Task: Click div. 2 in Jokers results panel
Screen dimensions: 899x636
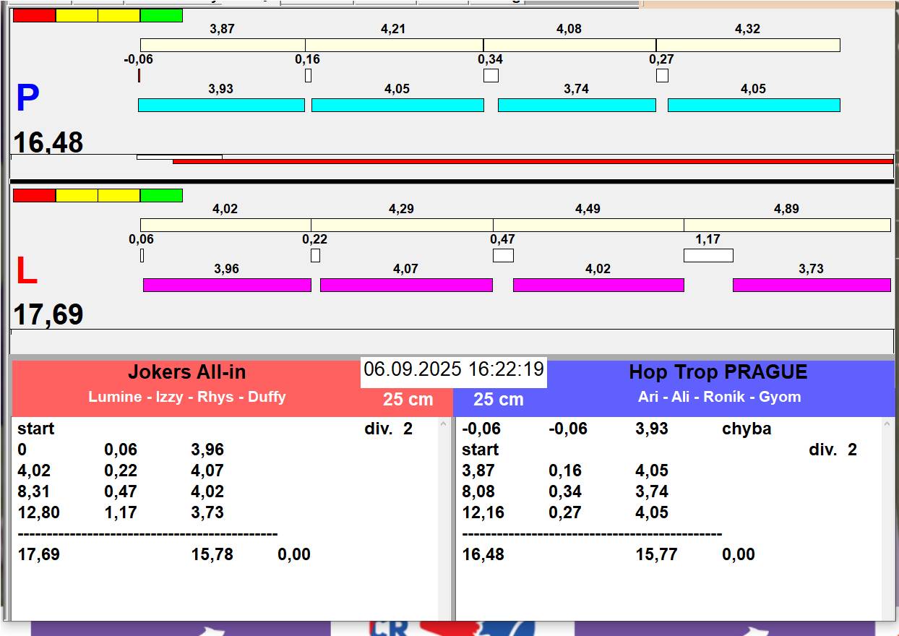Action: tap(389, 429)
